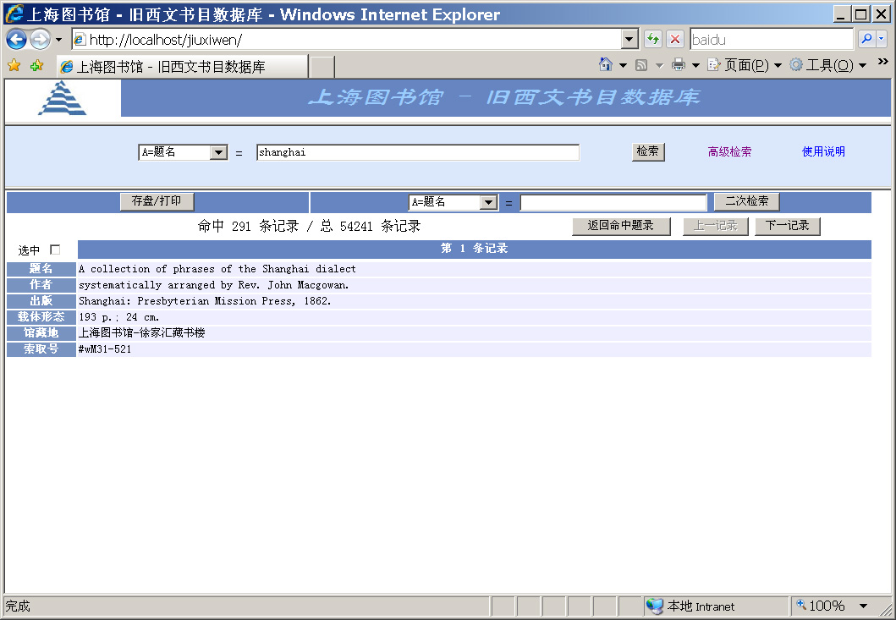Click the address bar URL field
896x620 pixels.
tap(347, 40)
